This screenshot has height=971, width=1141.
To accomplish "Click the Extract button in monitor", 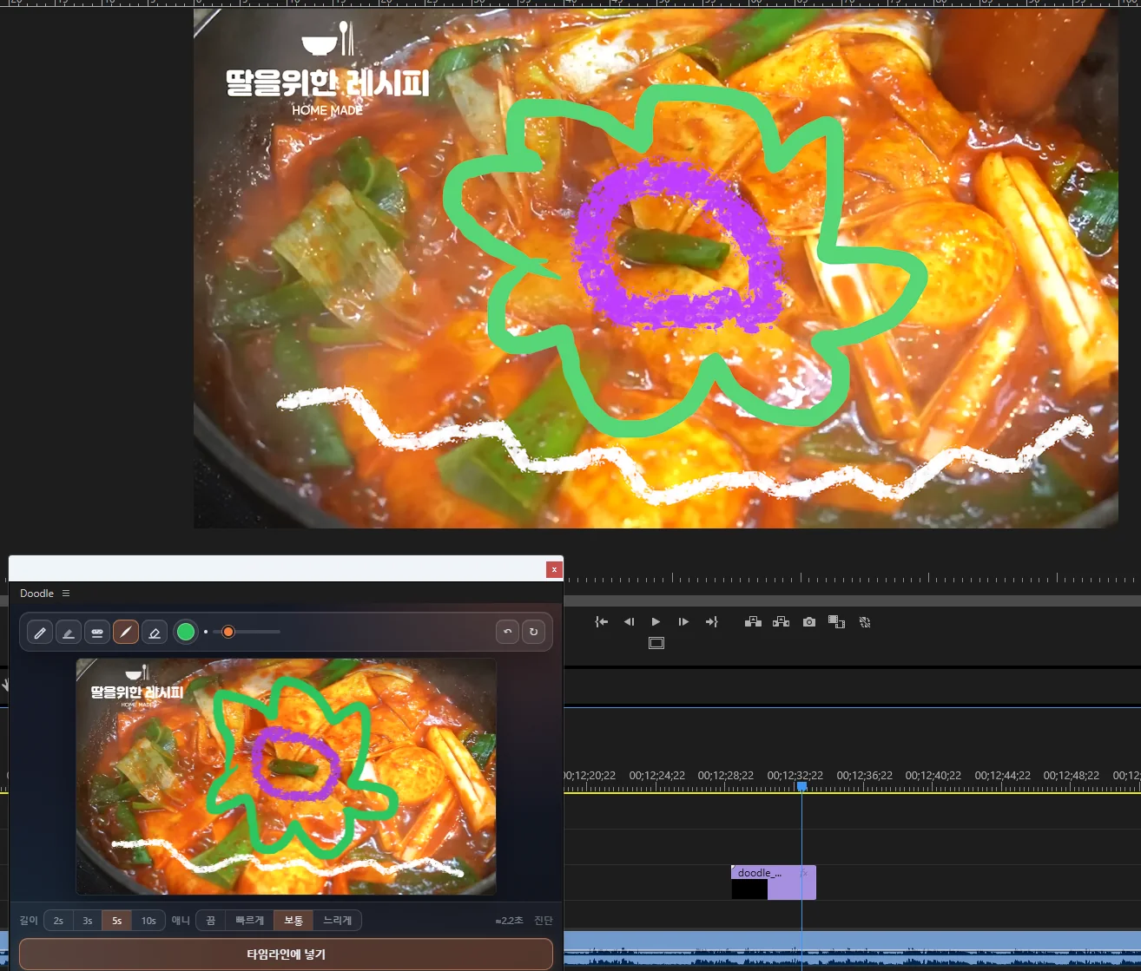I will coord(781,622).
